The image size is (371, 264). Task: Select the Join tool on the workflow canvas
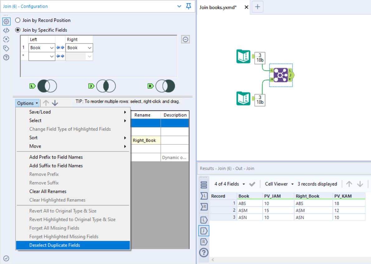pos(280,75)
